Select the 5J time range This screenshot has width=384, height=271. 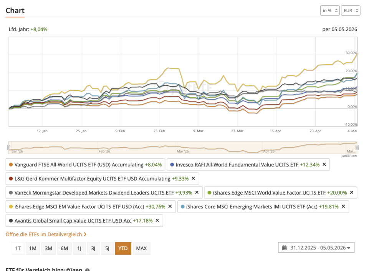tap(107, 248)
